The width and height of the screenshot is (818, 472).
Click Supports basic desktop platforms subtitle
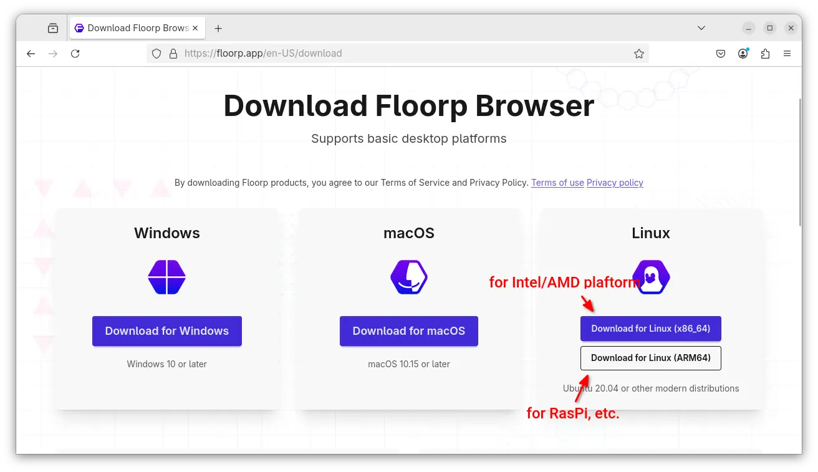pos(409,138)
